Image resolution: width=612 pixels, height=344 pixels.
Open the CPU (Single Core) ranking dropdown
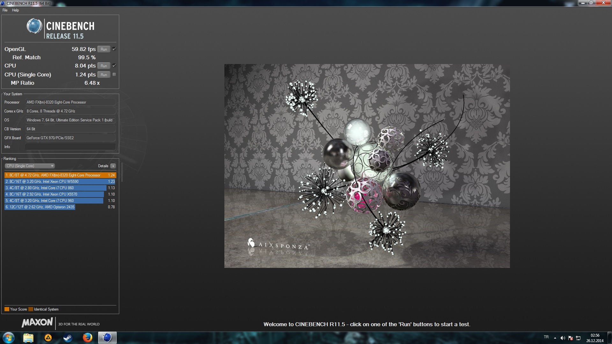[30, 166]
